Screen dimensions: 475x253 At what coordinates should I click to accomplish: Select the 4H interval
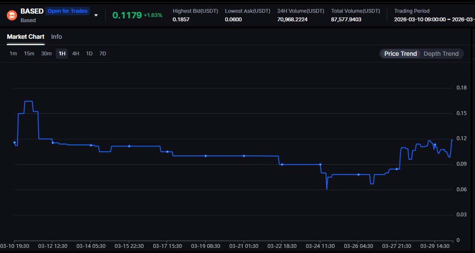75,53
